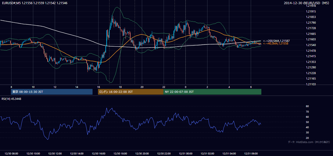Viewport: 333px width, 156px height.
Task: Click bottom time label 12/30 12:00
Action: (55, 154)
